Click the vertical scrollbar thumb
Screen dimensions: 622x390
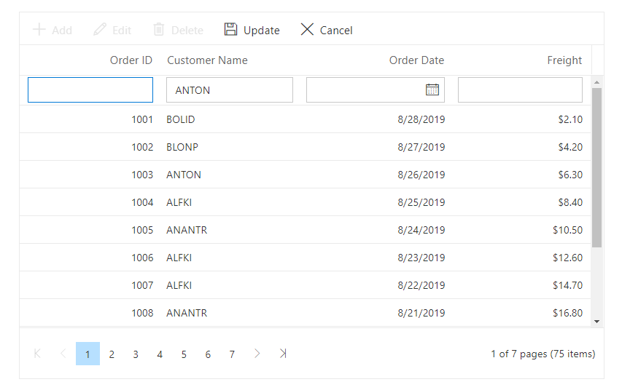click(597, 168)
